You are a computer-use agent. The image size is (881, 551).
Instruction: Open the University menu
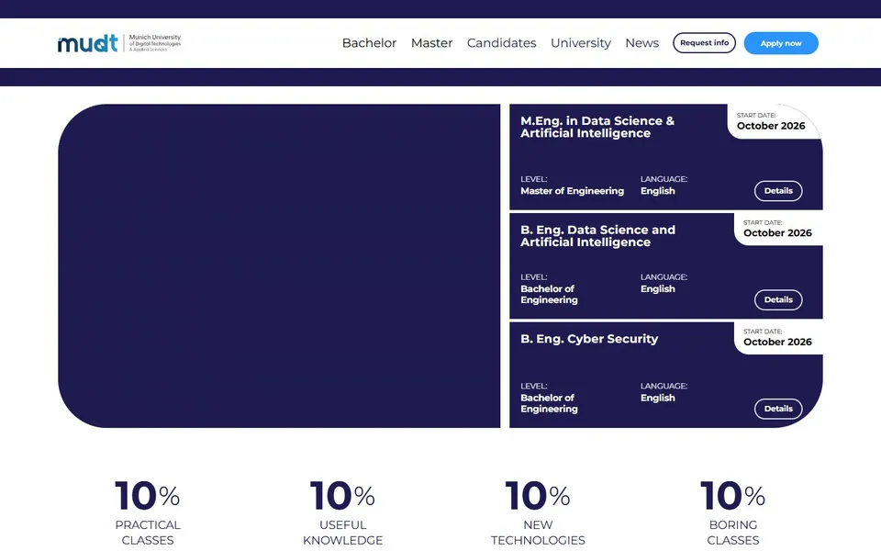point(580,43)
